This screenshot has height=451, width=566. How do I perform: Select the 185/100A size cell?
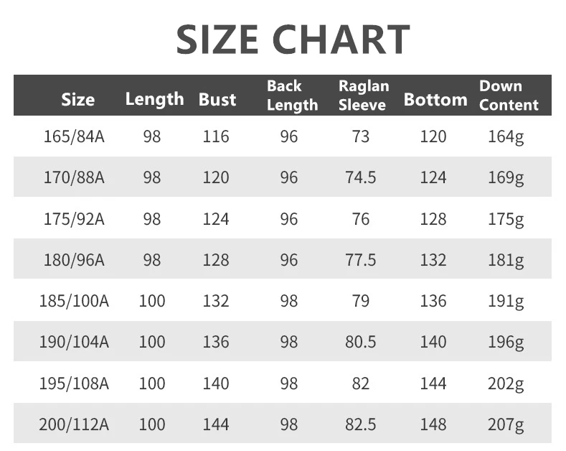tap(74, 301)
